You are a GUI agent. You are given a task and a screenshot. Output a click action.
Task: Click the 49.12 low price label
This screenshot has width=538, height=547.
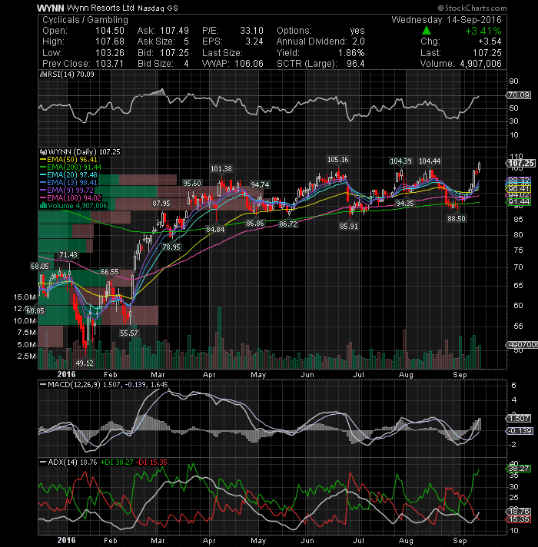coord(85,363)
